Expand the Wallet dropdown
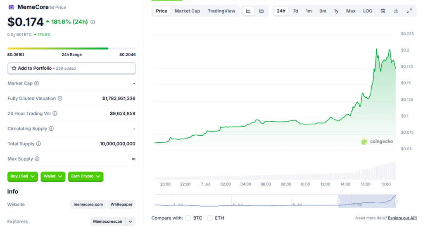Image resolution: width=423 pixels, height=226 pixels. 53,177
